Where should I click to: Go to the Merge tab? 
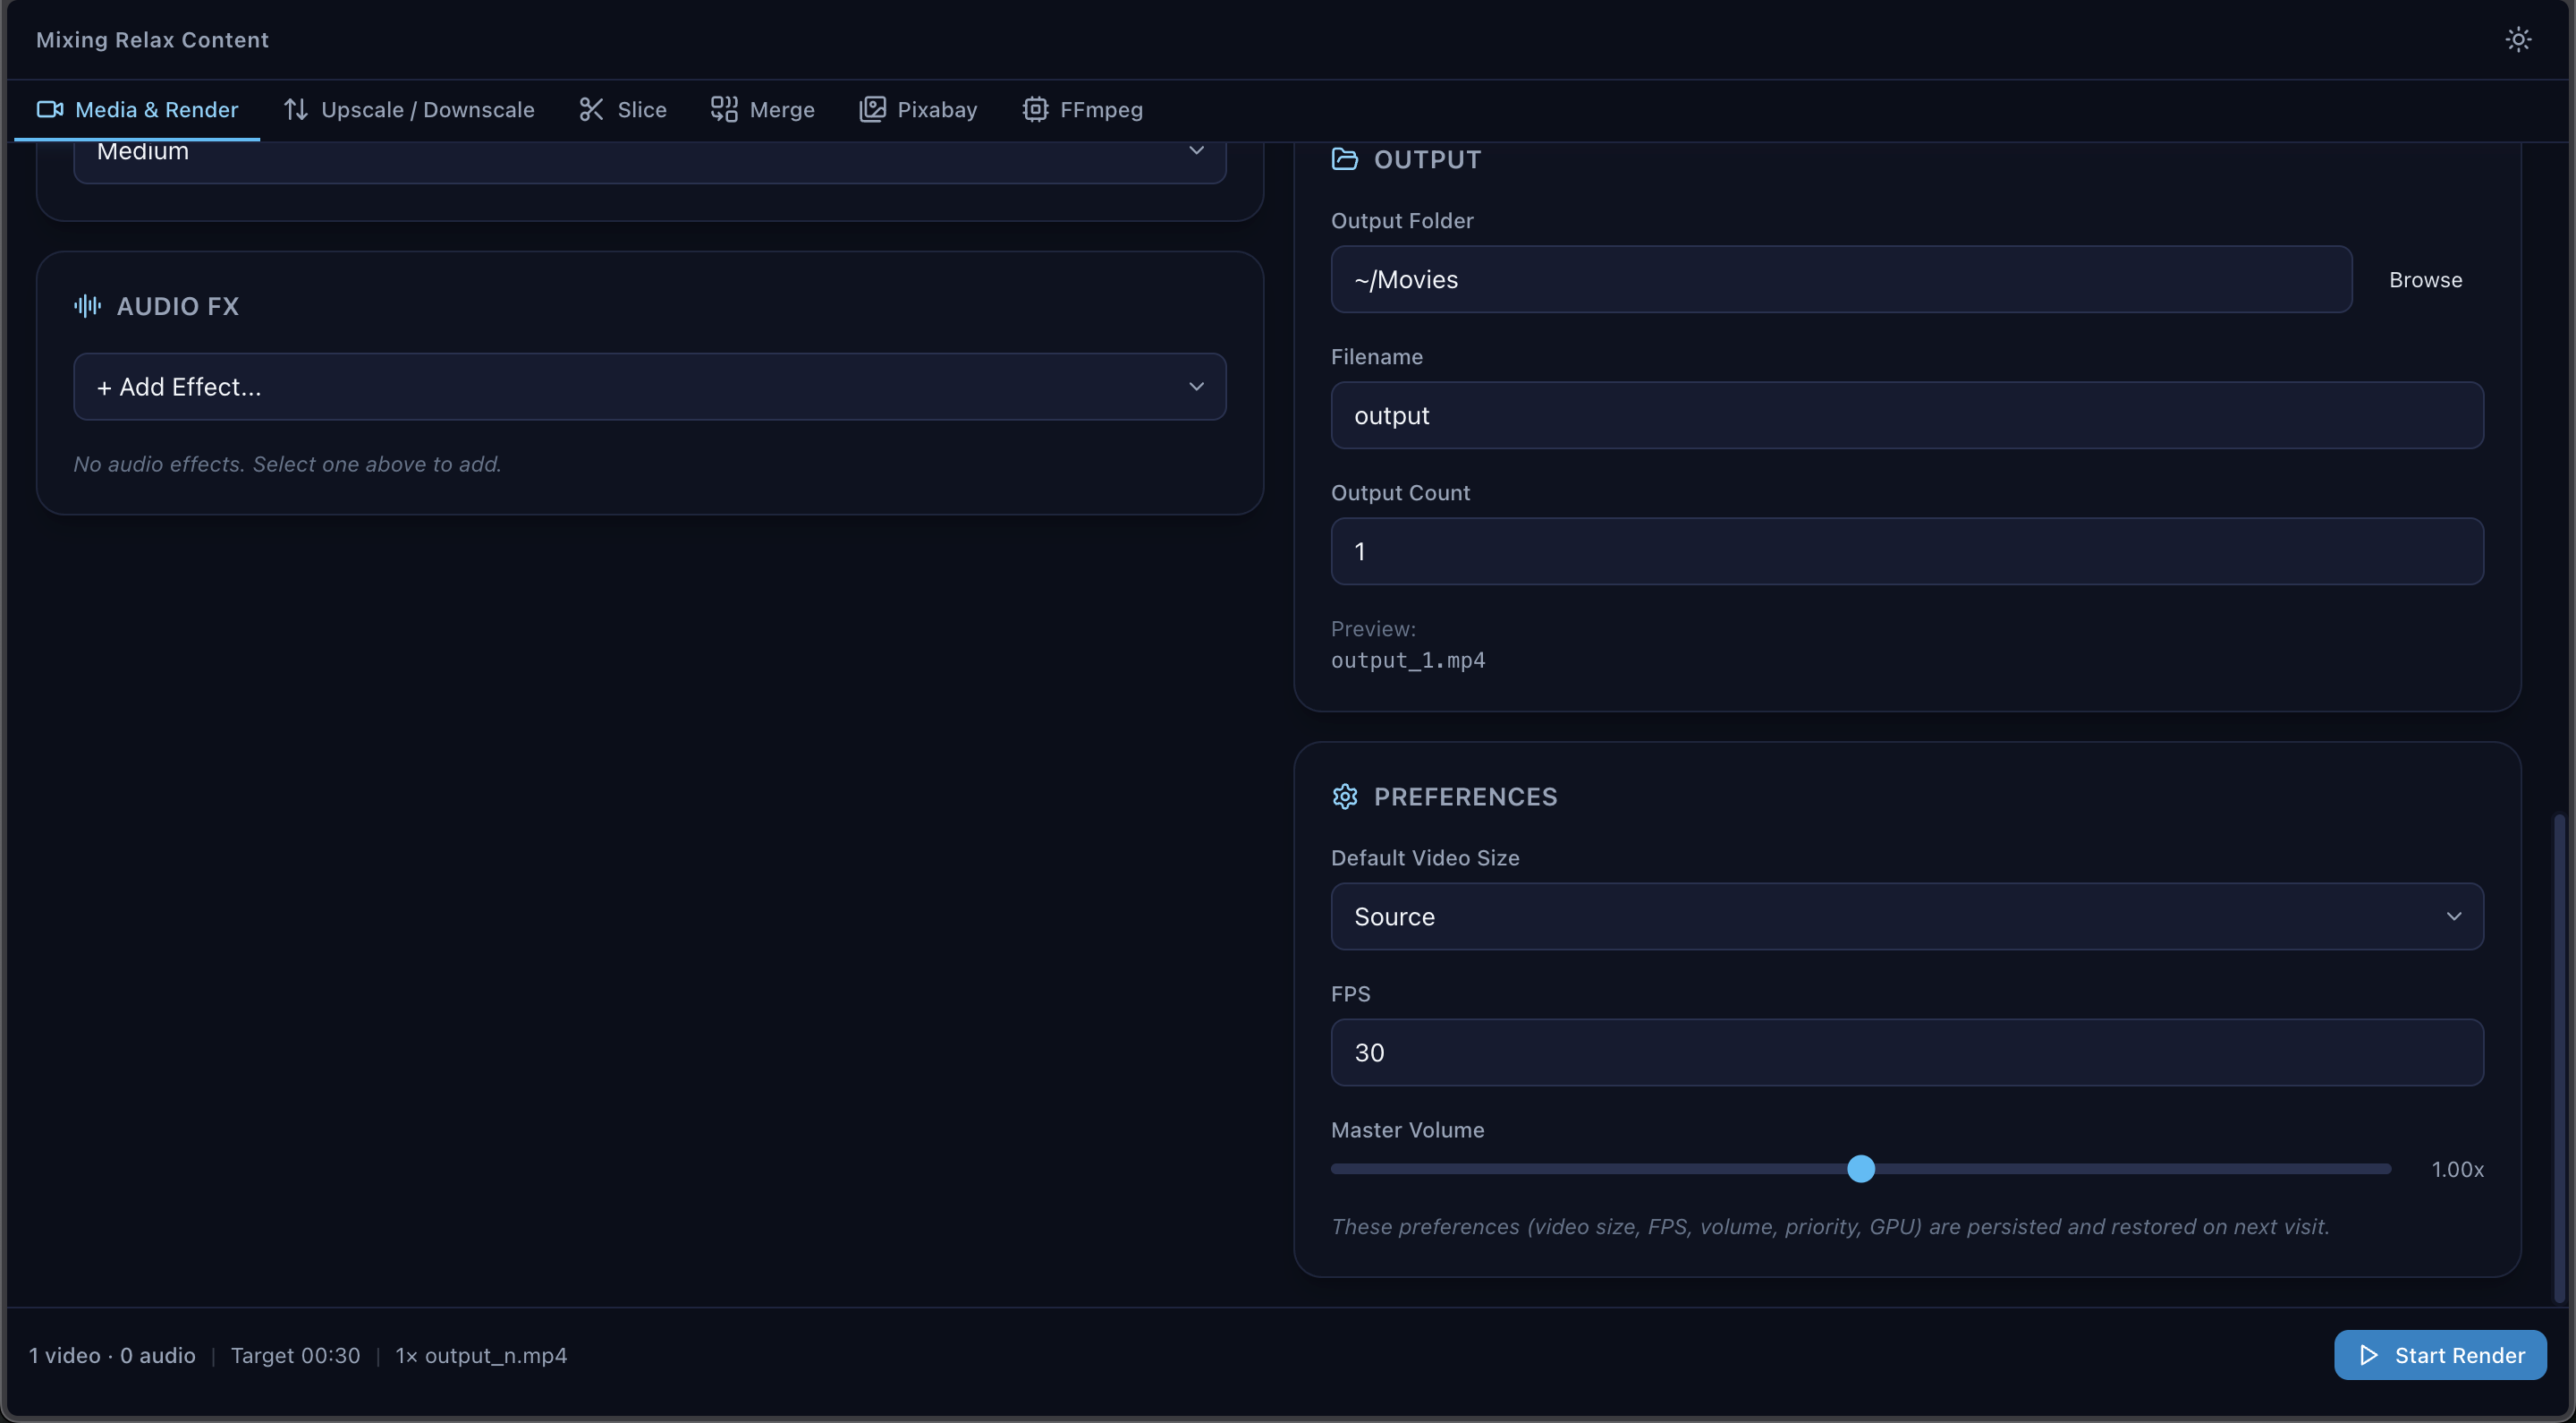(763, 109)
